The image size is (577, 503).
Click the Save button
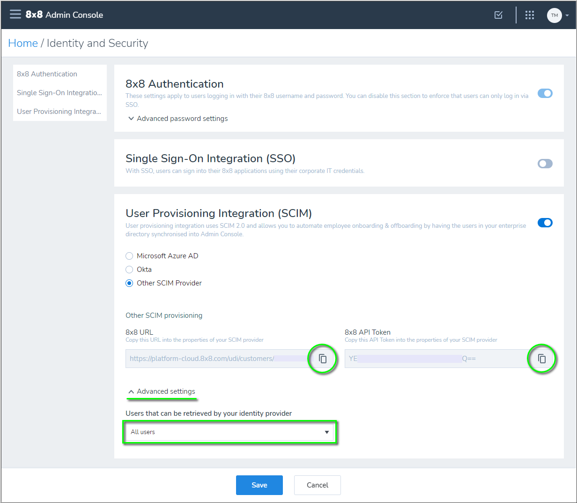tap(259, 485)
